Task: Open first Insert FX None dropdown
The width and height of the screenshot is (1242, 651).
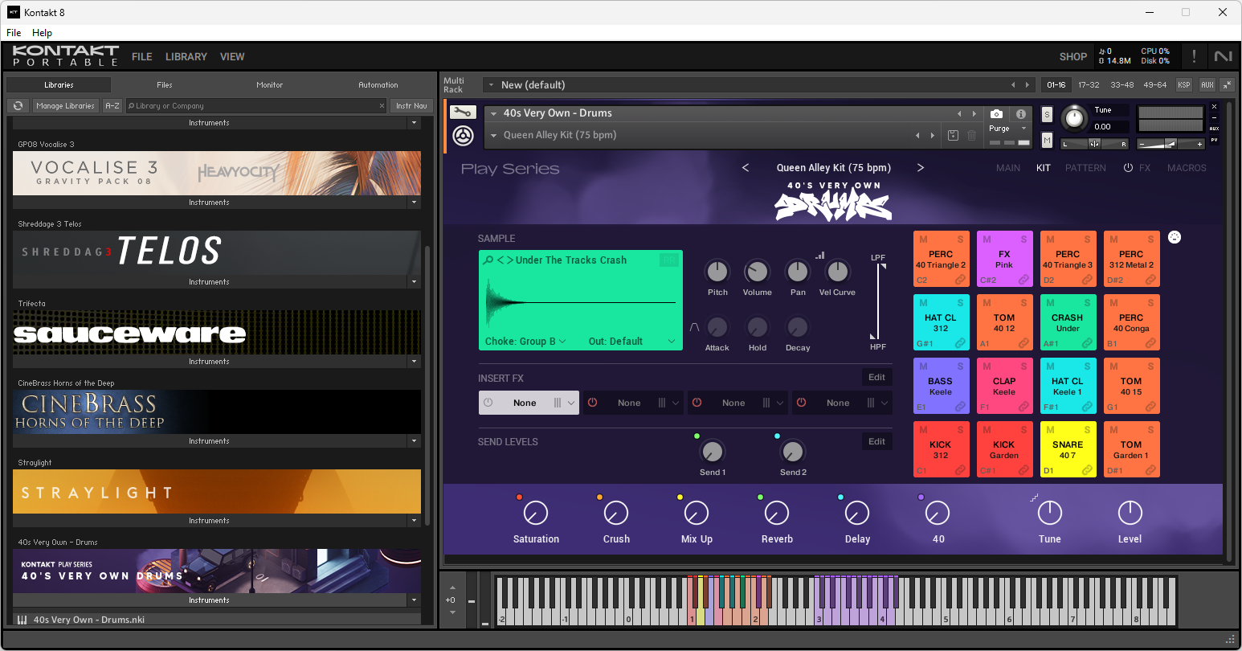Action: click(529, 403)
